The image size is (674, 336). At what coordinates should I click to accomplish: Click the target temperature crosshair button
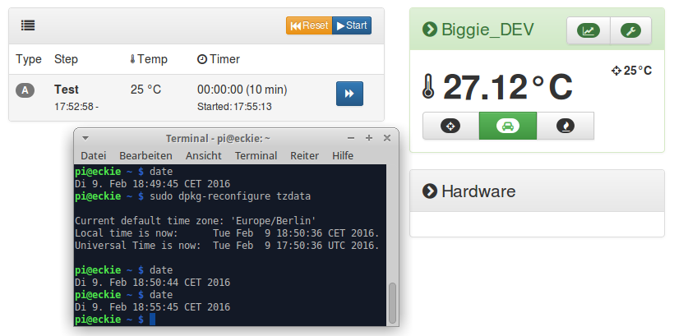(450, 126)
